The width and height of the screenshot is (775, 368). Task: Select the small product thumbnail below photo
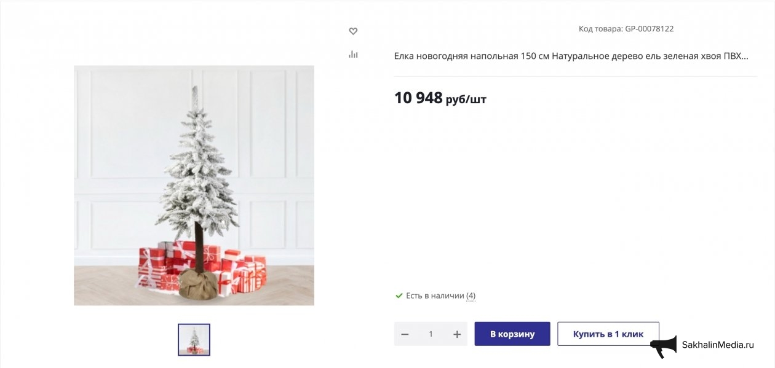click(194, 340)
